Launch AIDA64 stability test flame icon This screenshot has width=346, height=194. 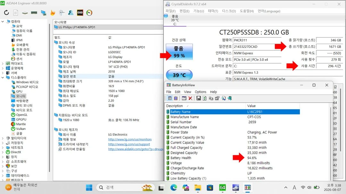[x=53, y=13]
